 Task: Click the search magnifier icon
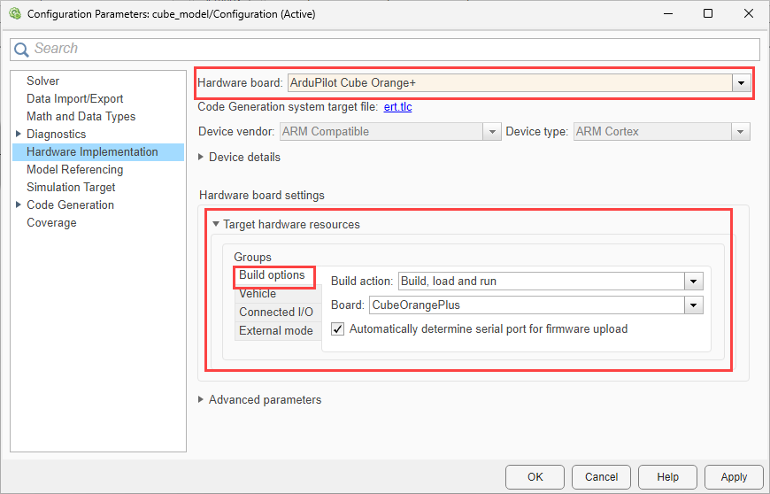point(21,49)
